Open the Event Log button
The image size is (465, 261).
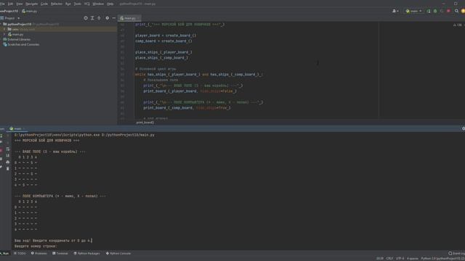(457, 254)
